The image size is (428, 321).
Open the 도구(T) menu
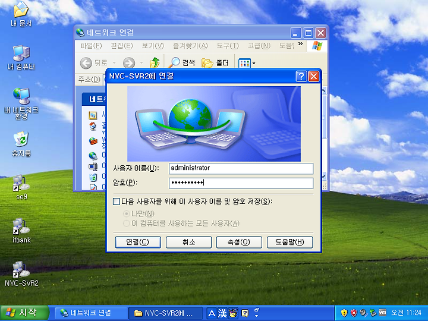click(228, 46)
